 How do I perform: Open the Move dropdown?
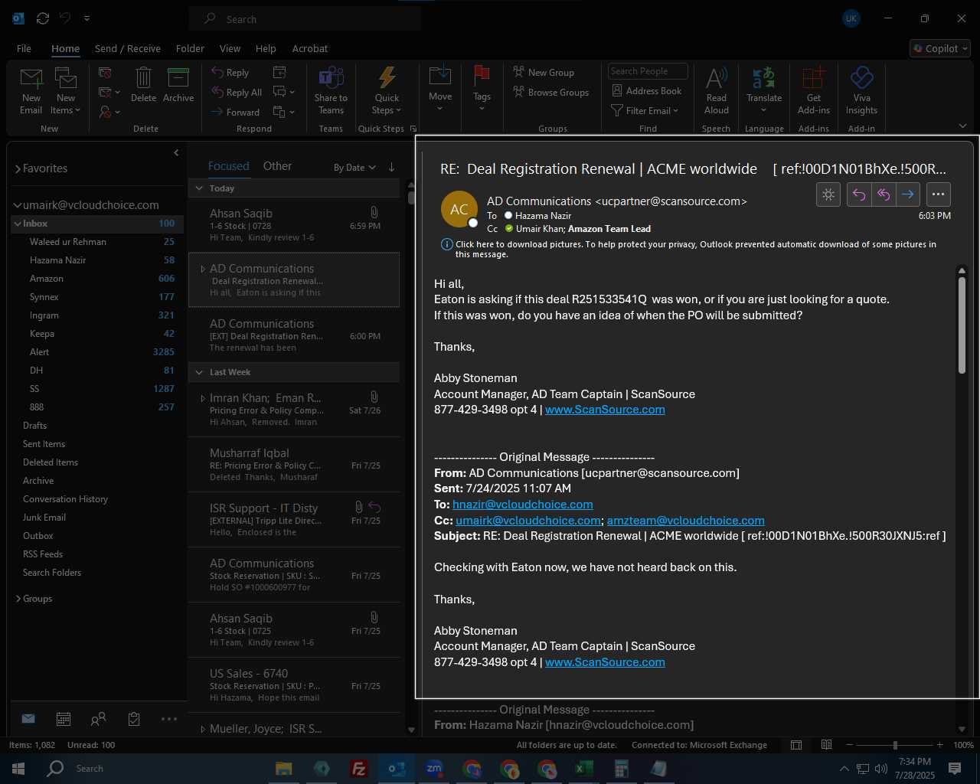440,90
